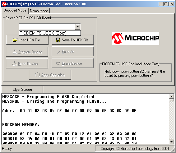Close the PICDEM FS USB Demo Tool window

pyautogui.click(x=172, y=4)
